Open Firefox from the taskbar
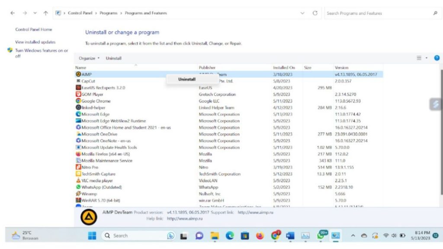The height and width of the screenshot is (249, 443). click(260, 236)
